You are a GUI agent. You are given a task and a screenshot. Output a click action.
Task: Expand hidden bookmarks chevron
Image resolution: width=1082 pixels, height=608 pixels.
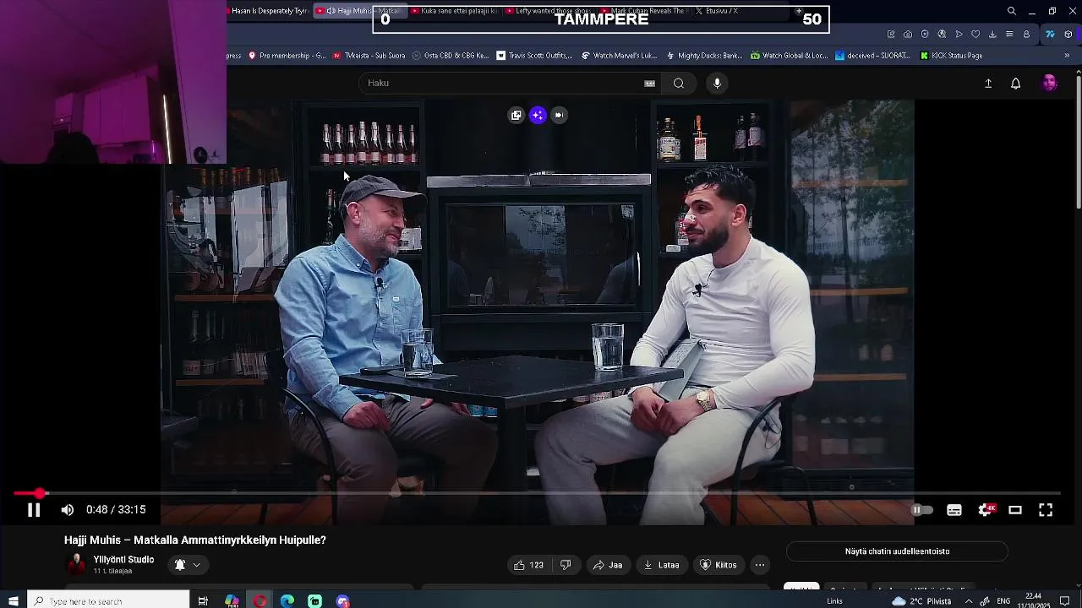[1067, 56]
